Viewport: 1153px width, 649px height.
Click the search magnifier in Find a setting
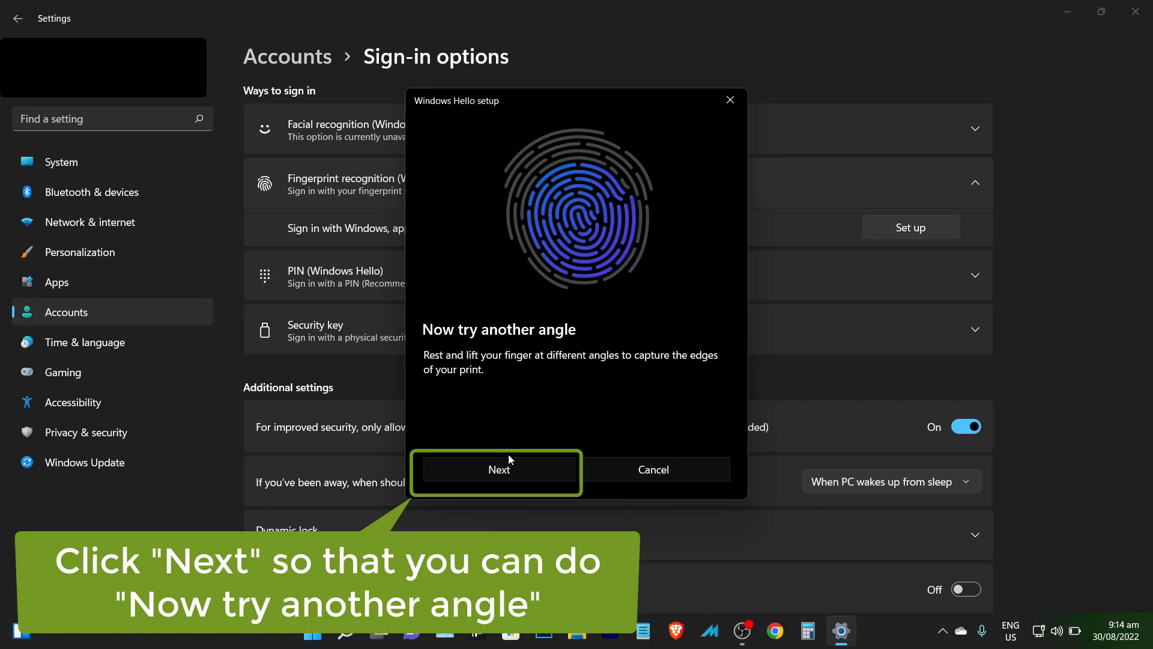(199, 118)
